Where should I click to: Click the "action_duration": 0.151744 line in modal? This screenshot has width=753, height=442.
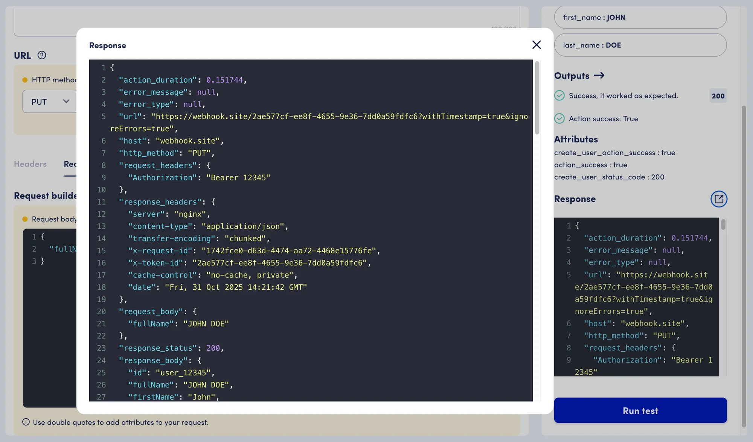(x=183, y=80)
